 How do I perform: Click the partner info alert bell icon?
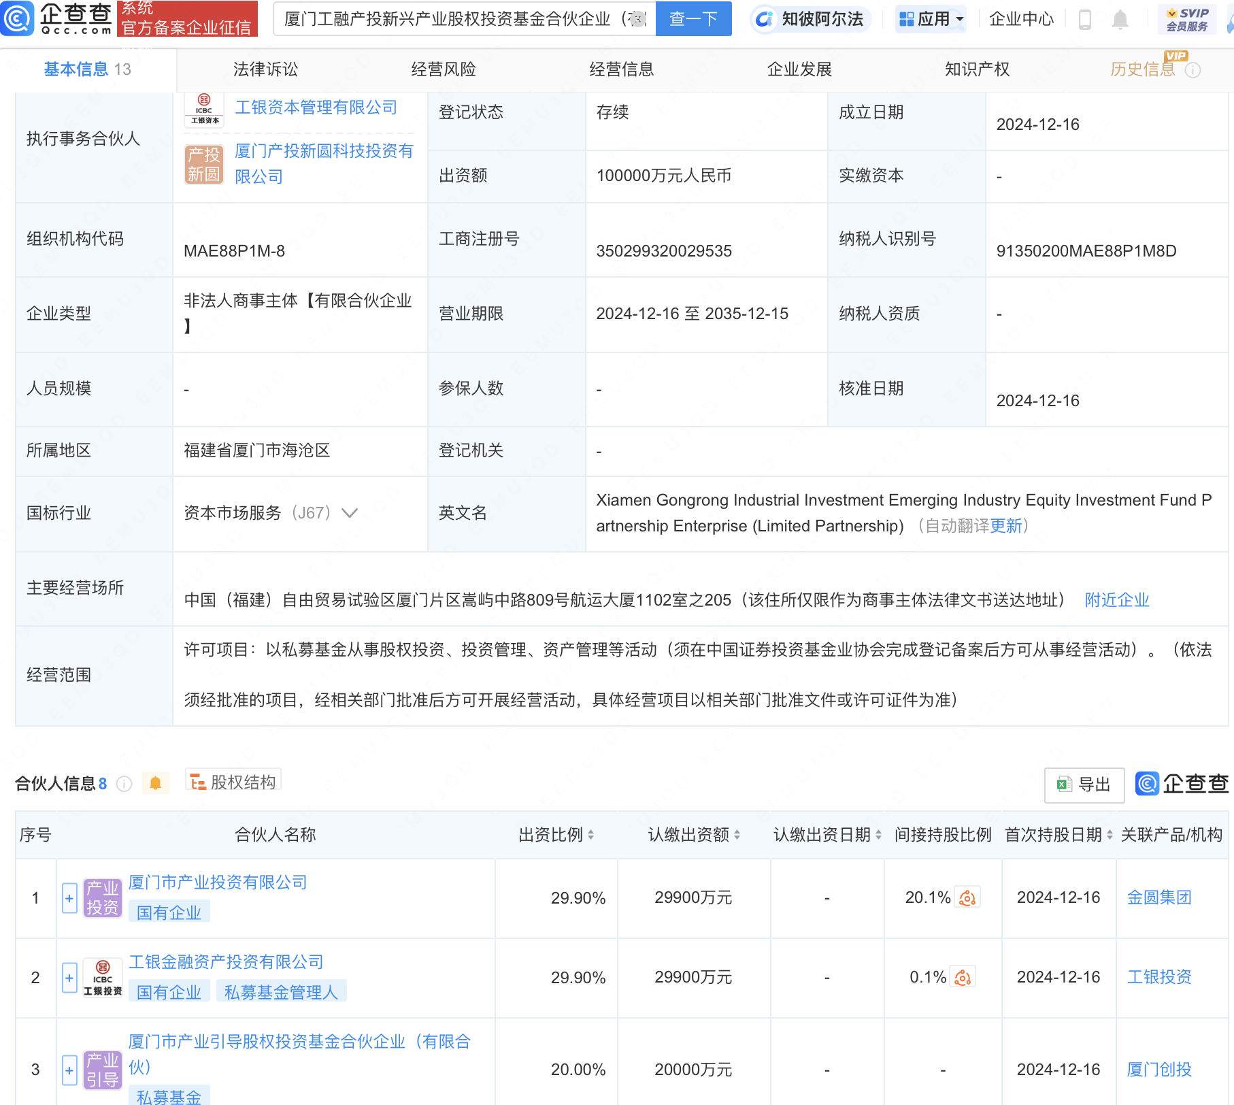[x=155, y=783]
